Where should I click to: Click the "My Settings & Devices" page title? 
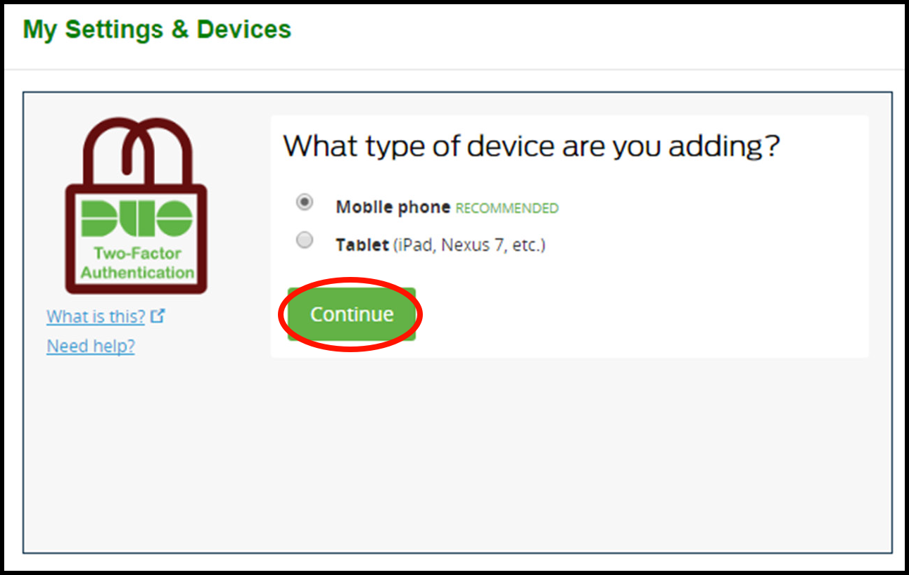pyautogui.click(x=157, y=30)
